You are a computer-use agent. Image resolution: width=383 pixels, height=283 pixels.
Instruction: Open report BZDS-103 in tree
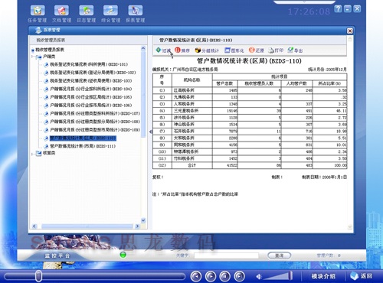pos(90,81)
